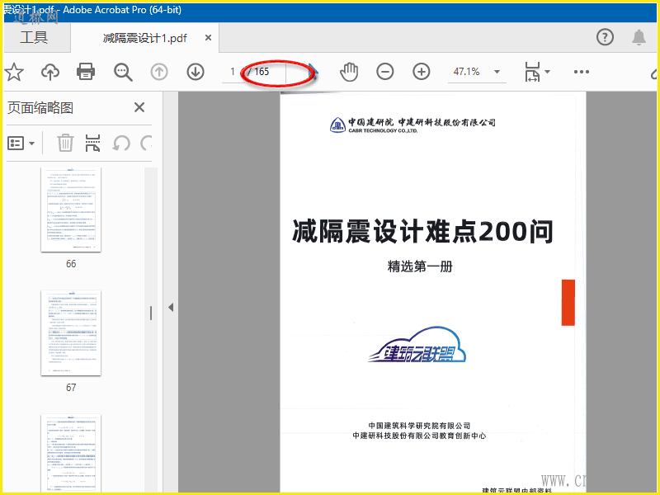Click the 47.1% zoom value field
This screenshot has height=495, width=660.
466,72
